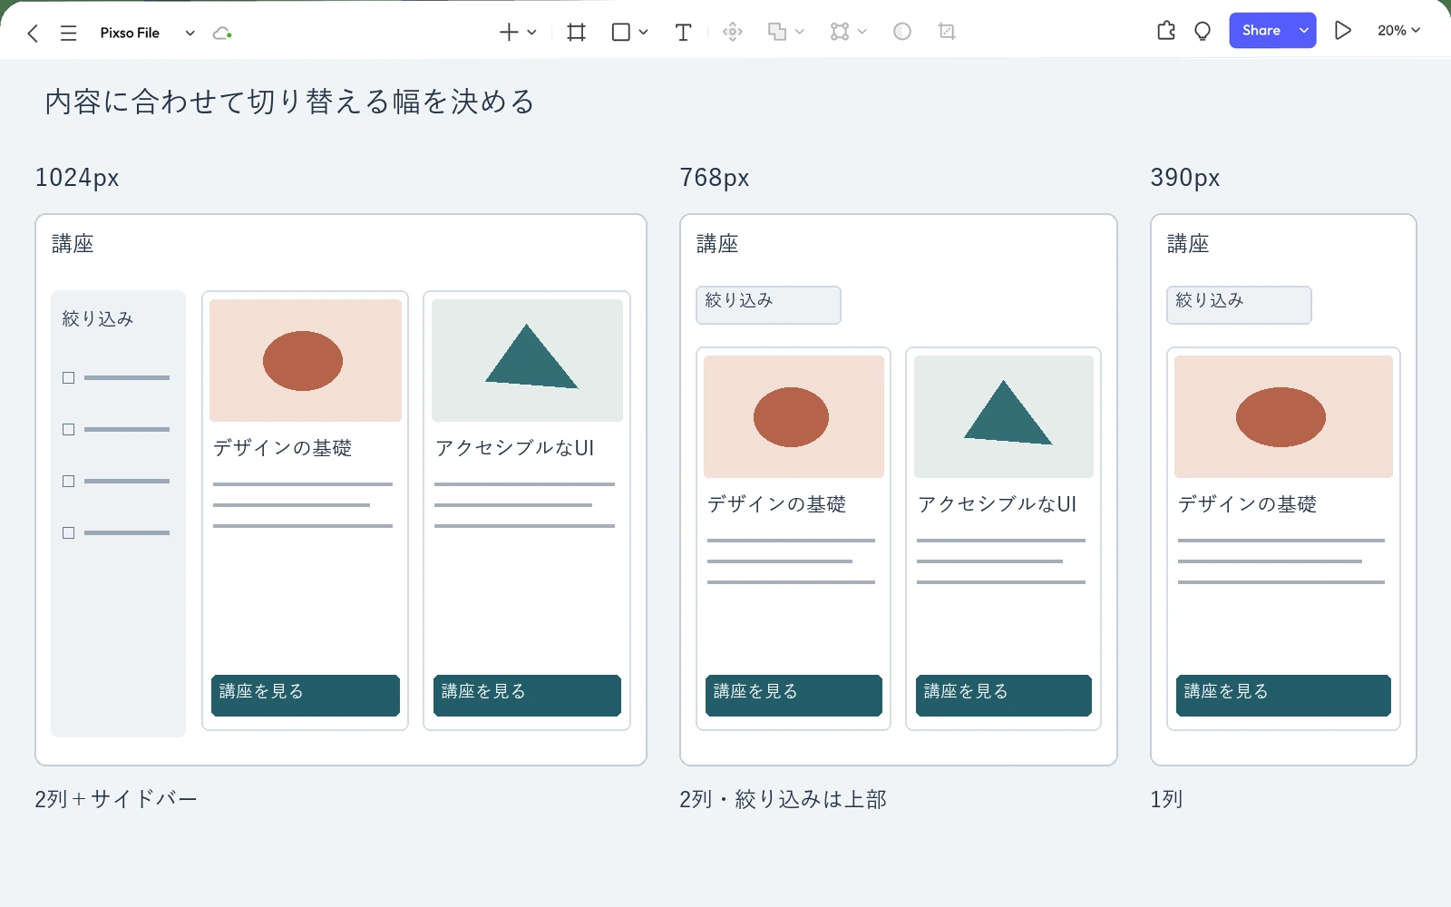1451x907 pixels.
Task: Click the cloud sync status icon
Action: pyautogui.click(x=222, y=33)
